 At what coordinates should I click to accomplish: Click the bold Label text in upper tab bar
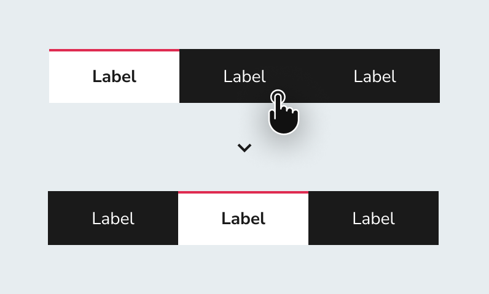coord(114,77)
